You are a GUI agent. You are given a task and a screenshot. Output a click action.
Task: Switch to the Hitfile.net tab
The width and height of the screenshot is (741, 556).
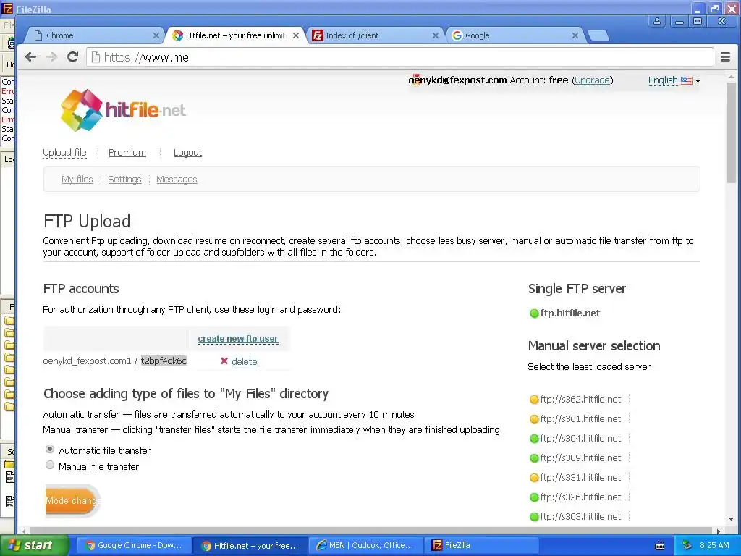235,35
